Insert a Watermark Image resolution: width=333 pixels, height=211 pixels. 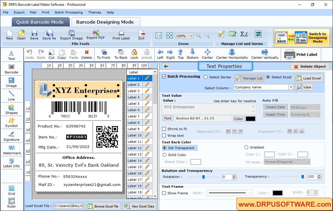coord(12,150)
